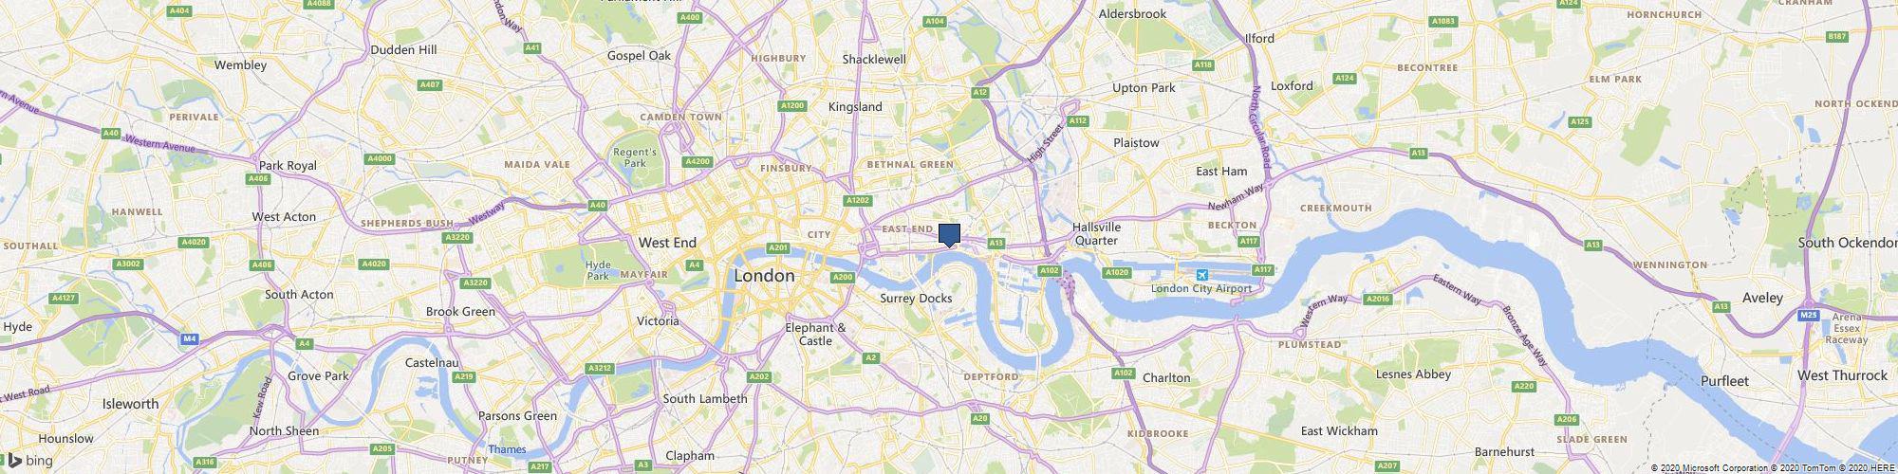Click the A2016 road shield
This screenshot has height=474, width=1898.
tap(1377, 299)
